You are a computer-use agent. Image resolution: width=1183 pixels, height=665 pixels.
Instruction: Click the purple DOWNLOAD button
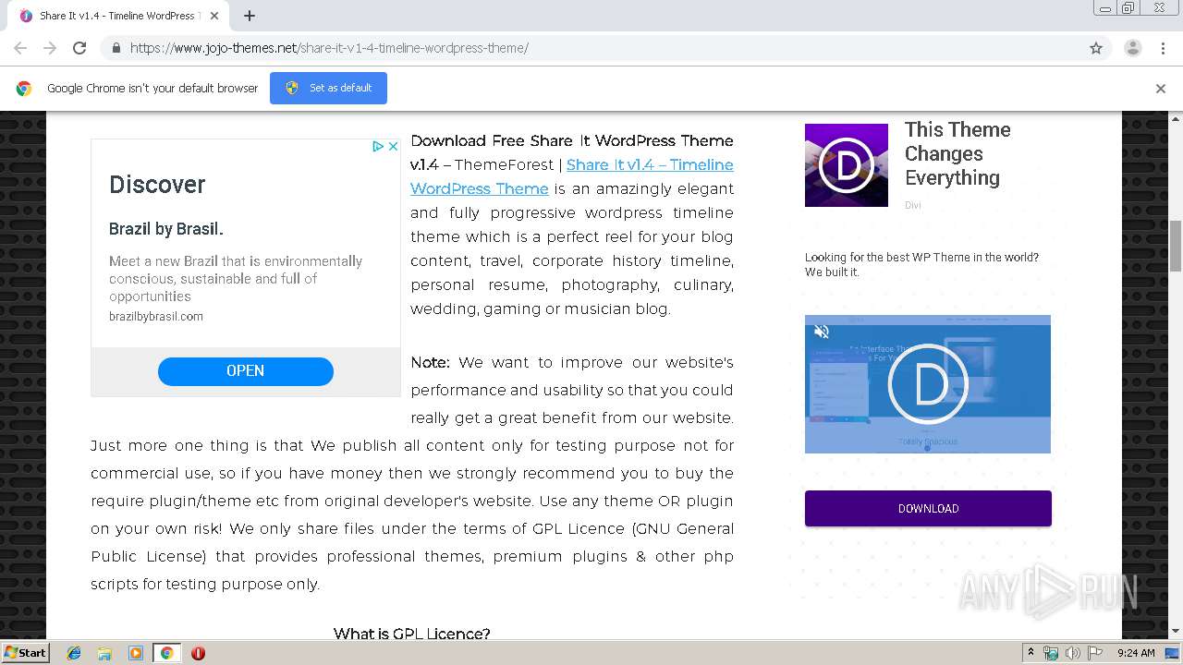pyautogui.click(x=928, y=509)
